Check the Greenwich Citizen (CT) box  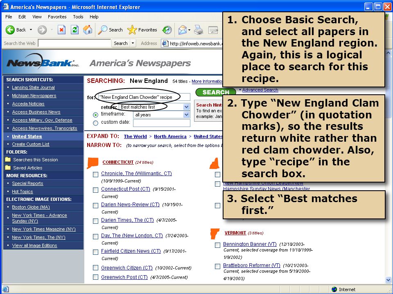95,268
